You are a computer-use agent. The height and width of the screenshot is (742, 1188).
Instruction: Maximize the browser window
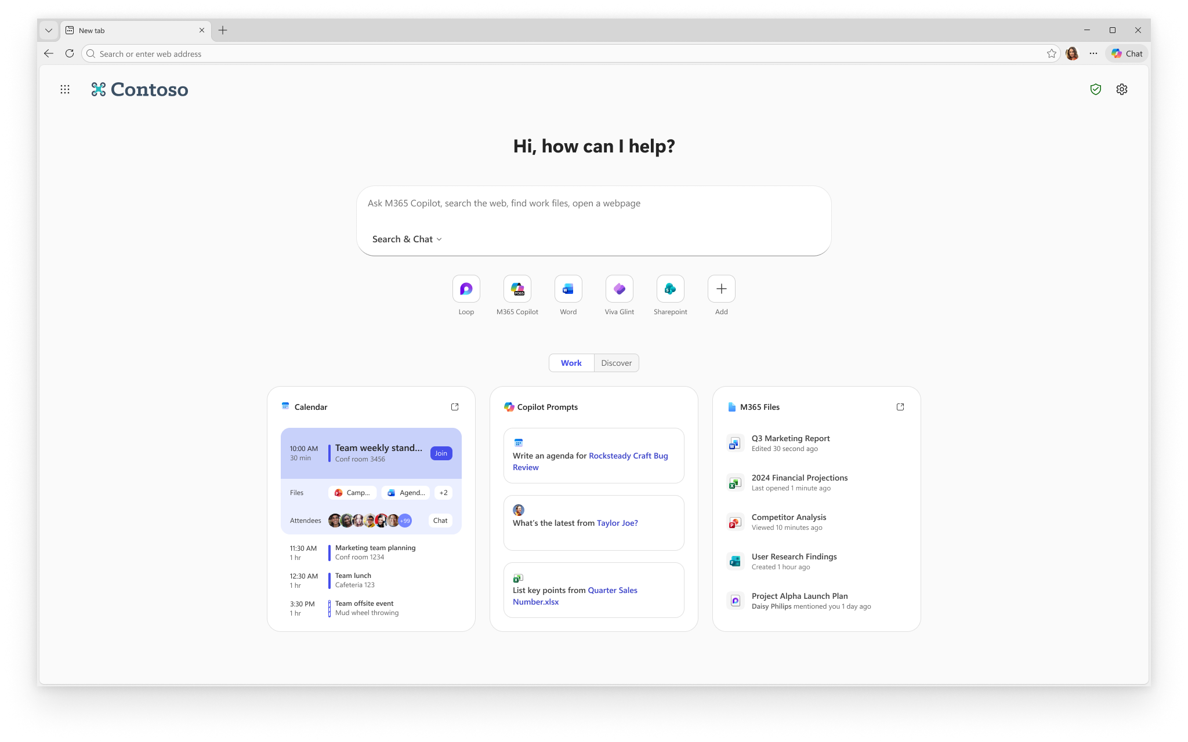(x=1113, y=30)
